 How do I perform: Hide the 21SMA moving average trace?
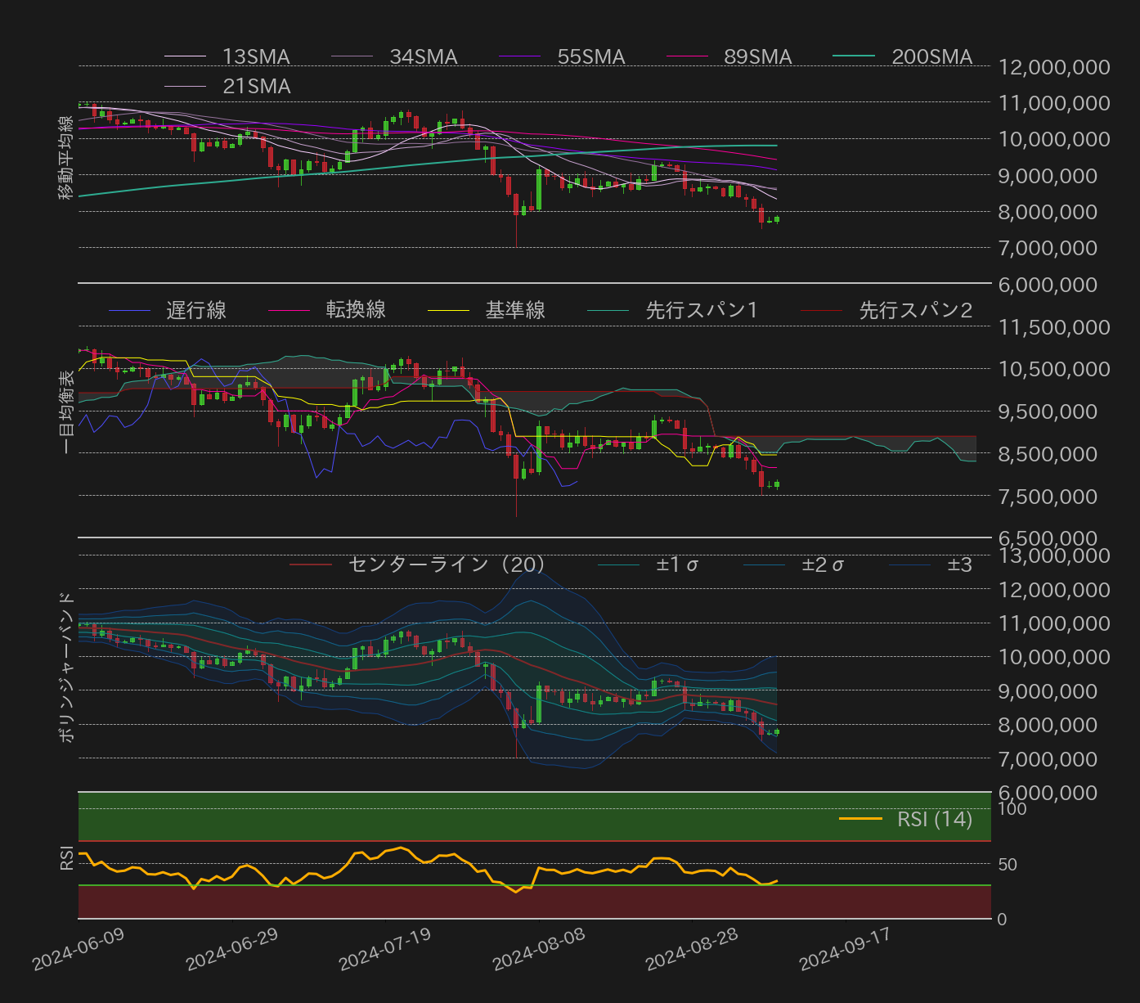click(x=227, y=86)
